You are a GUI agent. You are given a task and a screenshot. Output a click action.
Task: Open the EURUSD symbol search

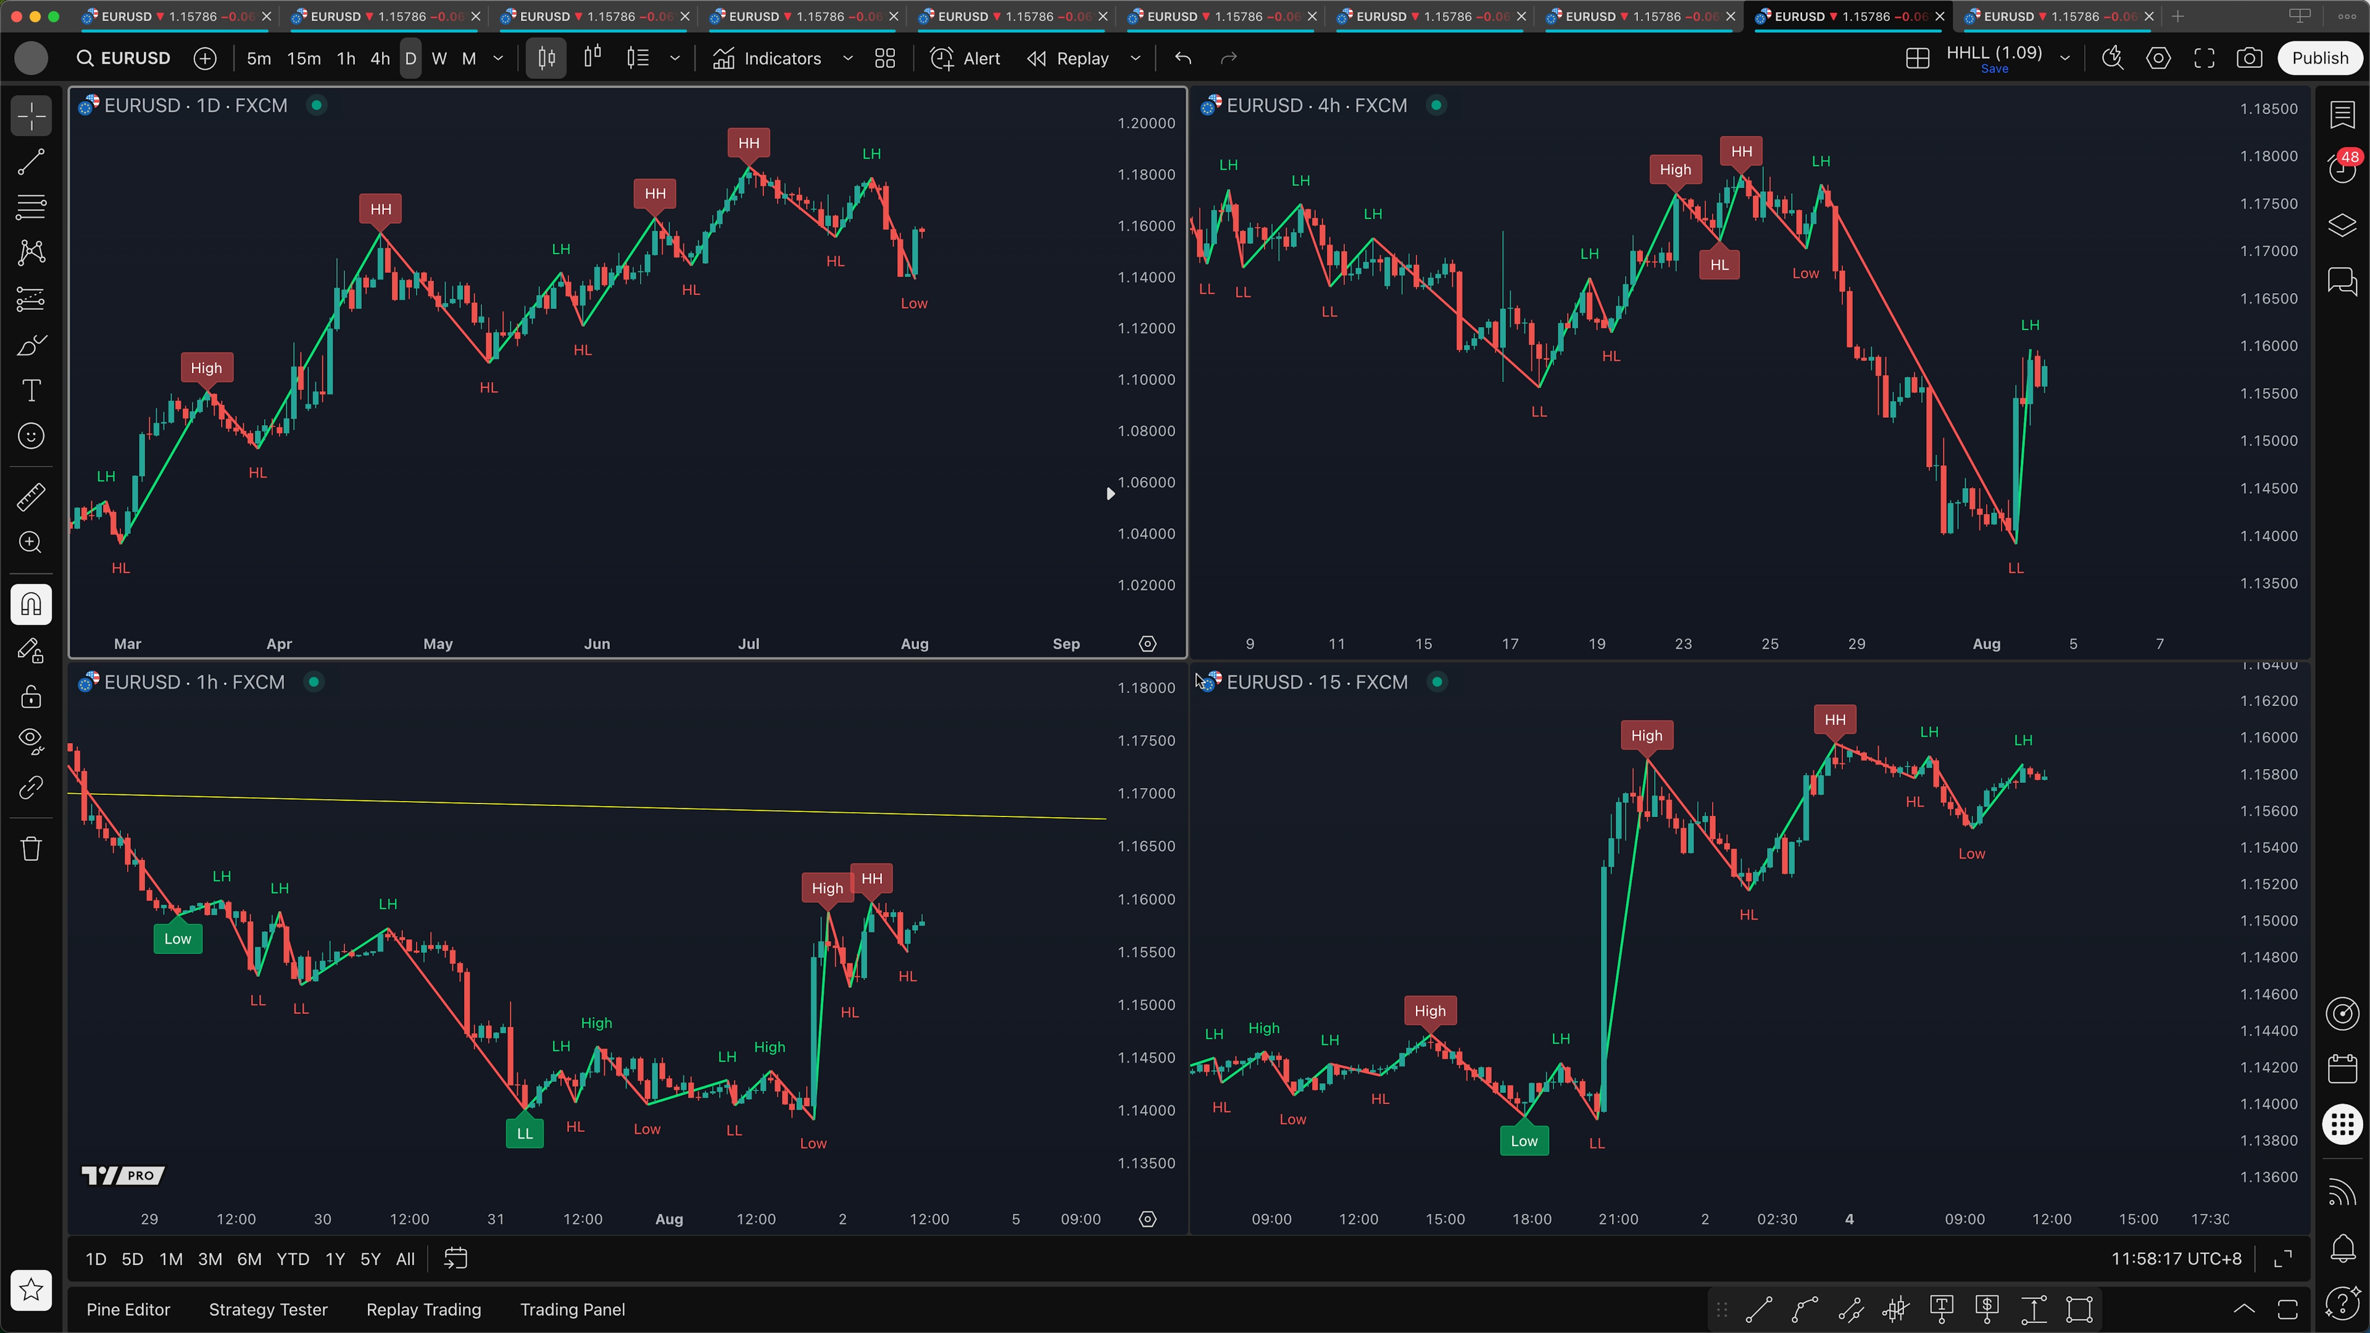[124, 58]
